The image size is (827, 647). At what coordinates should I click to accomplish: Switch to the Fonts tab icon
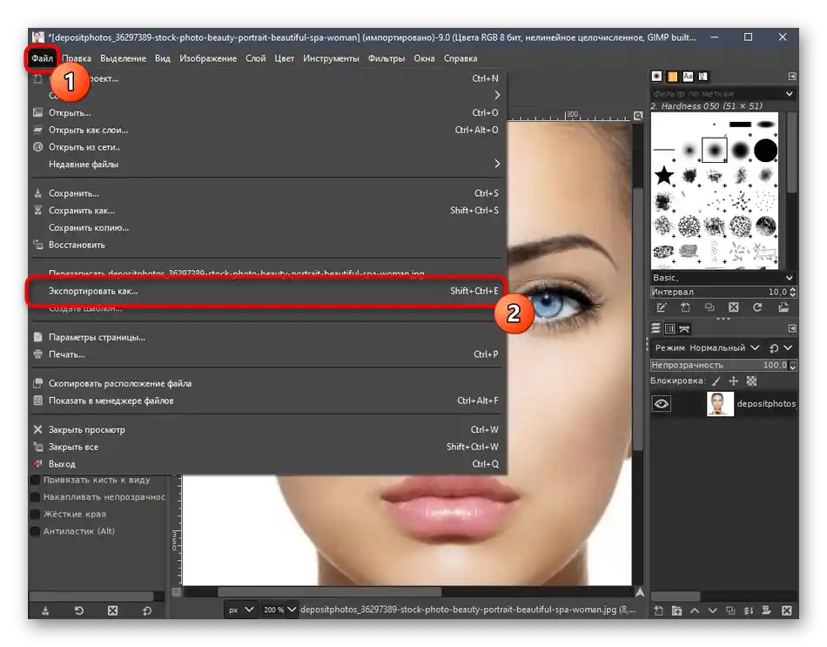coord(689,77)
